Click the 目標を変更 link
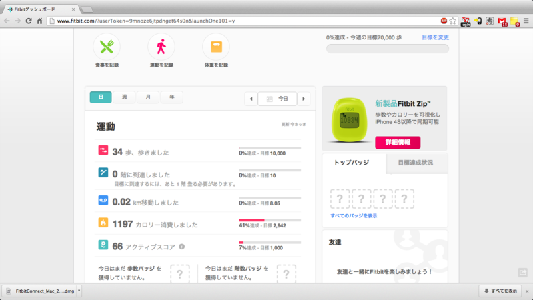This screenshot has height=300, width=533. (436, 37)
